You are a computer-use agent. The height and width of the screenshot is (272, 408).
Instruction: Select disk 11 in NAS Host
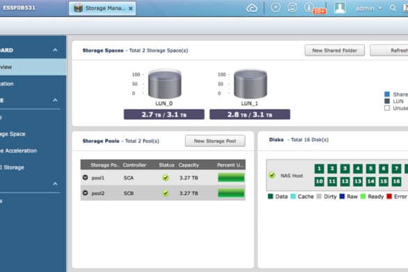tap(332, 181)
